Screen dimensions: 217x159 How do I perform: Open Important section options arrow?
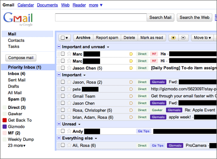tap(84, 75)
